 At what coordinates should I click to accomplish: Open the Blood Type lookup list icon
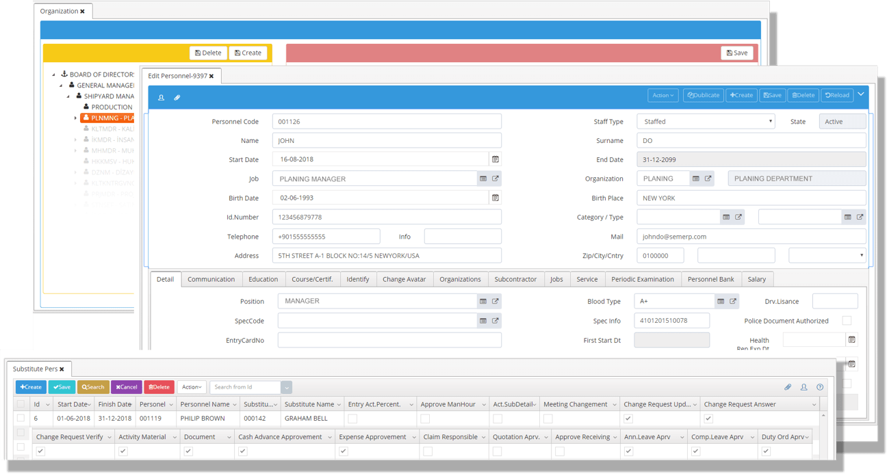[x=721, y=301]
